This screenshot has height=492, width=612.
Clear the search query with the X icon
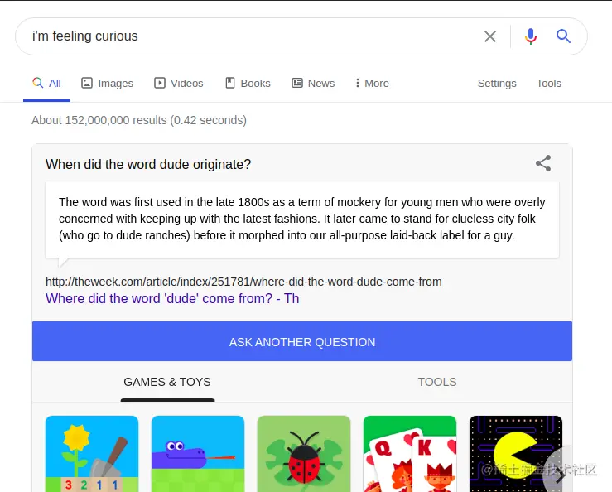(x=489, y=36)
